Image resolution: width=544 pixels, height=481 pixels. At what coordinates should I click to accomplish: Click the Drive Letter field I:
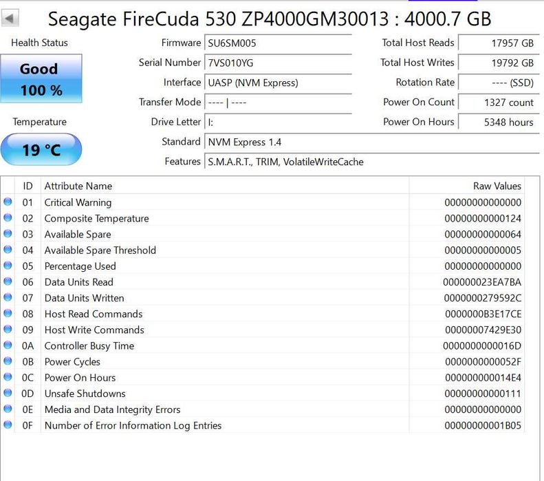(x=279, y=122)
